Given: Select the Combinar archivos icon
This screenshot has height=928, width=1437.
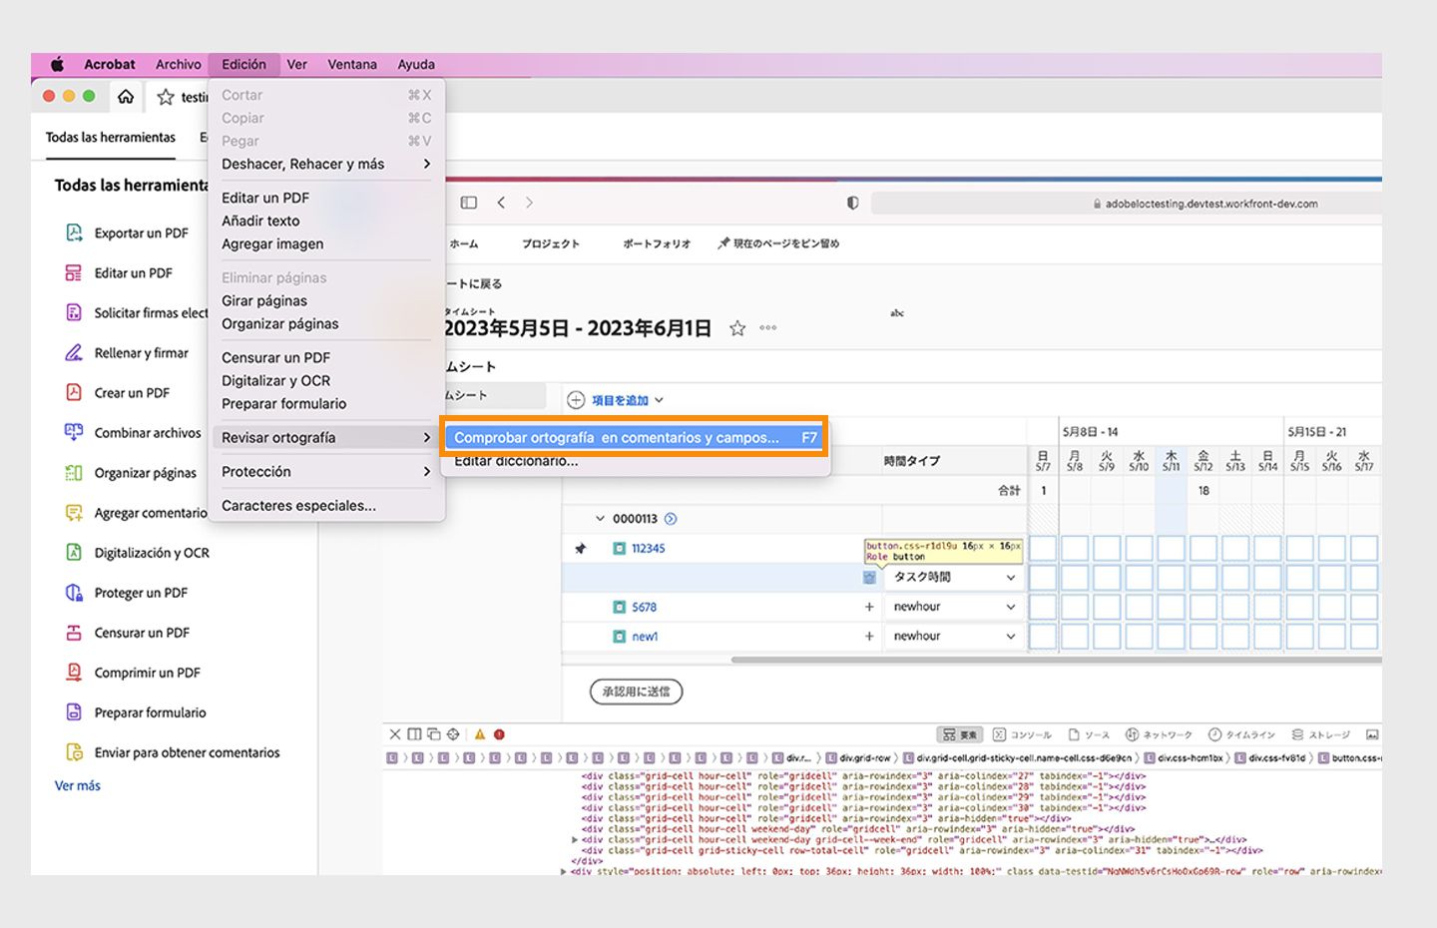Looking at the screenshot, I should [x=74, y=432].
